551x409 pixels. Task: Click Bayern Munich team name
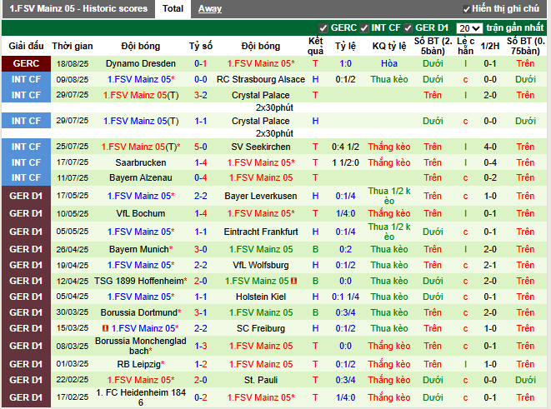click(139, 249)
